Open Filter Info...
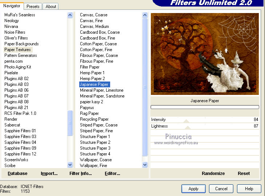This screenshot has width=265, height=196. tap(81, 174)
